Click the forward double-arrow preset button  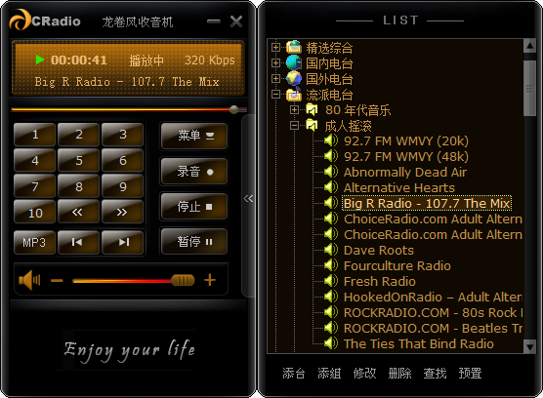[122, 212]
